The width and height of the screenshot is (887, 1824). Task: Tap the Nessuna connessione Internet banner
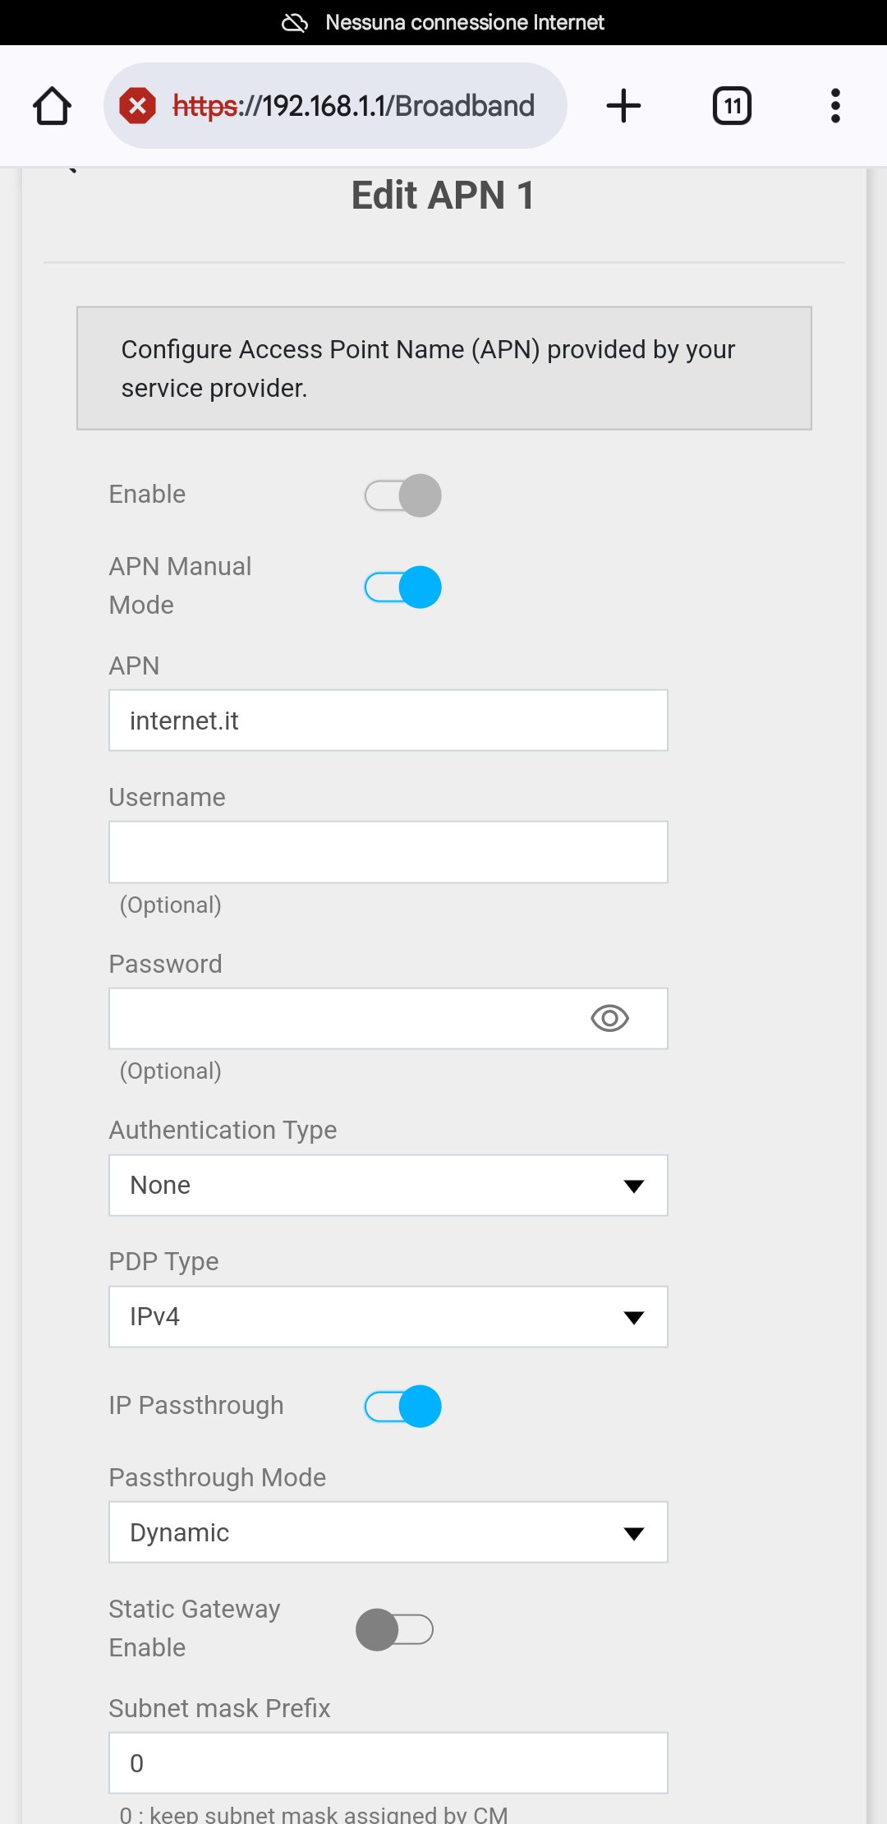[x=443, y=22]
